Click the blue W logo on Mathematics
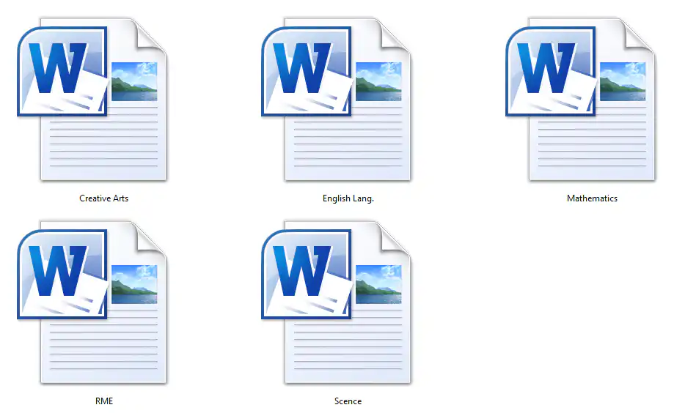Screen dimensions: 674x413 tap(546, 70)
